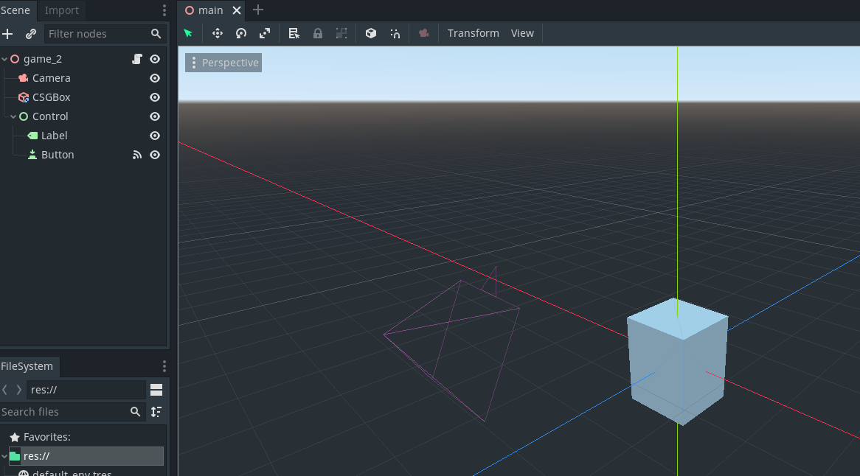Select the Label node
The height and width of the screenshot is (476, 860).
[x=55, y=136]
